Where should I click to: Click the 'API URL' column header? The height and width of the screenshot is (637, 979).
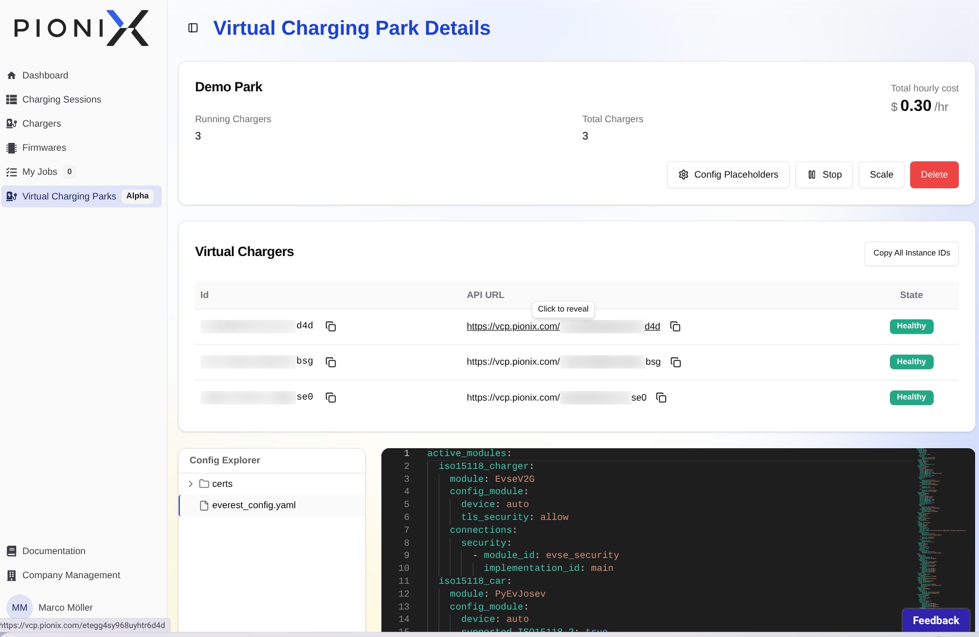(x=486, y=295)
